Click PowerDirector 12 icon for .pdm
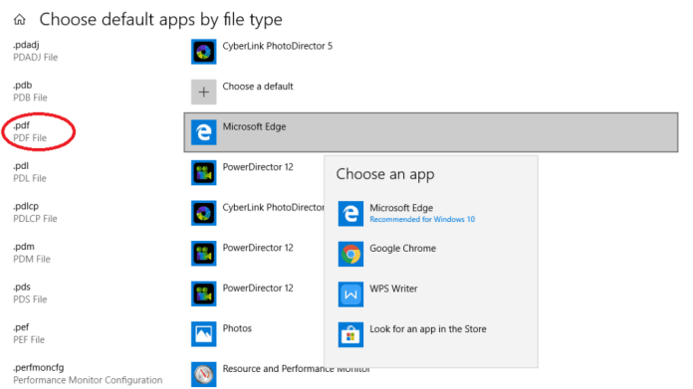The height and width of the screenshot is (389, 693). 204,254
